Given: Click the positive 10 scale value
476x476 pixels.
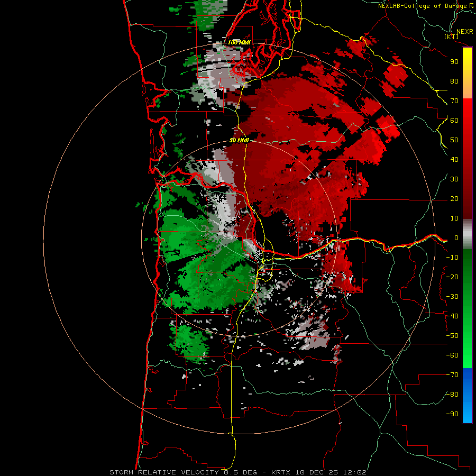Looking at the screenshot, I should 454,218.
